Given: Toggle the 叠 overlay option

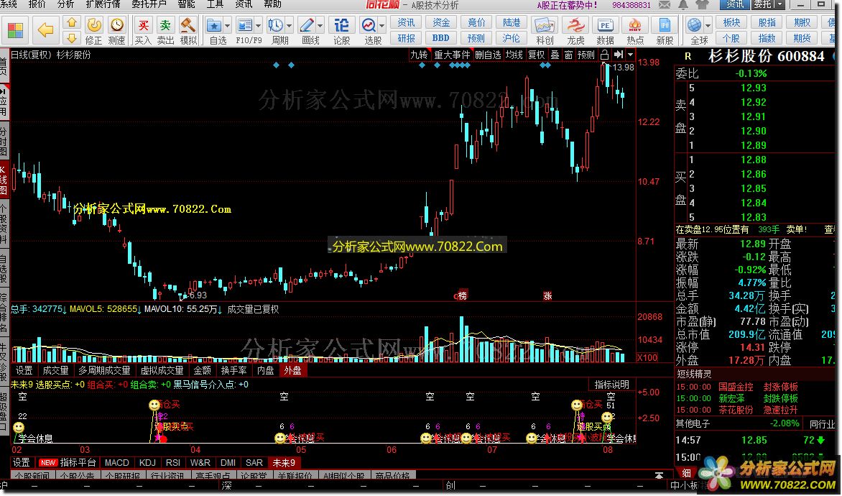Looking at the screenshot, I should pos(555,55).
